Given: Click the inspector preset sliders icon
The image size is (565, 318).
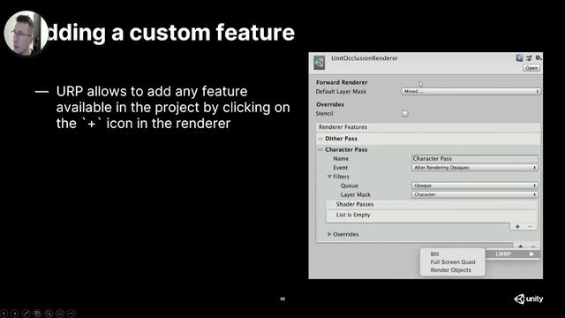Looking at the screenshot, I should (x=529, y=57).
